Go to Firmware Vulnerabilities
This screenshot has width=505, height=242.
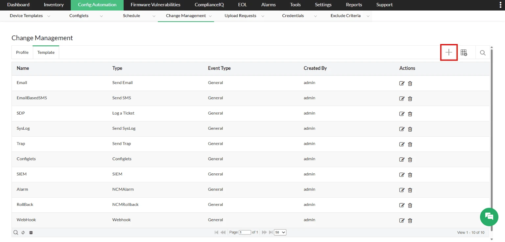pos(156,5)
